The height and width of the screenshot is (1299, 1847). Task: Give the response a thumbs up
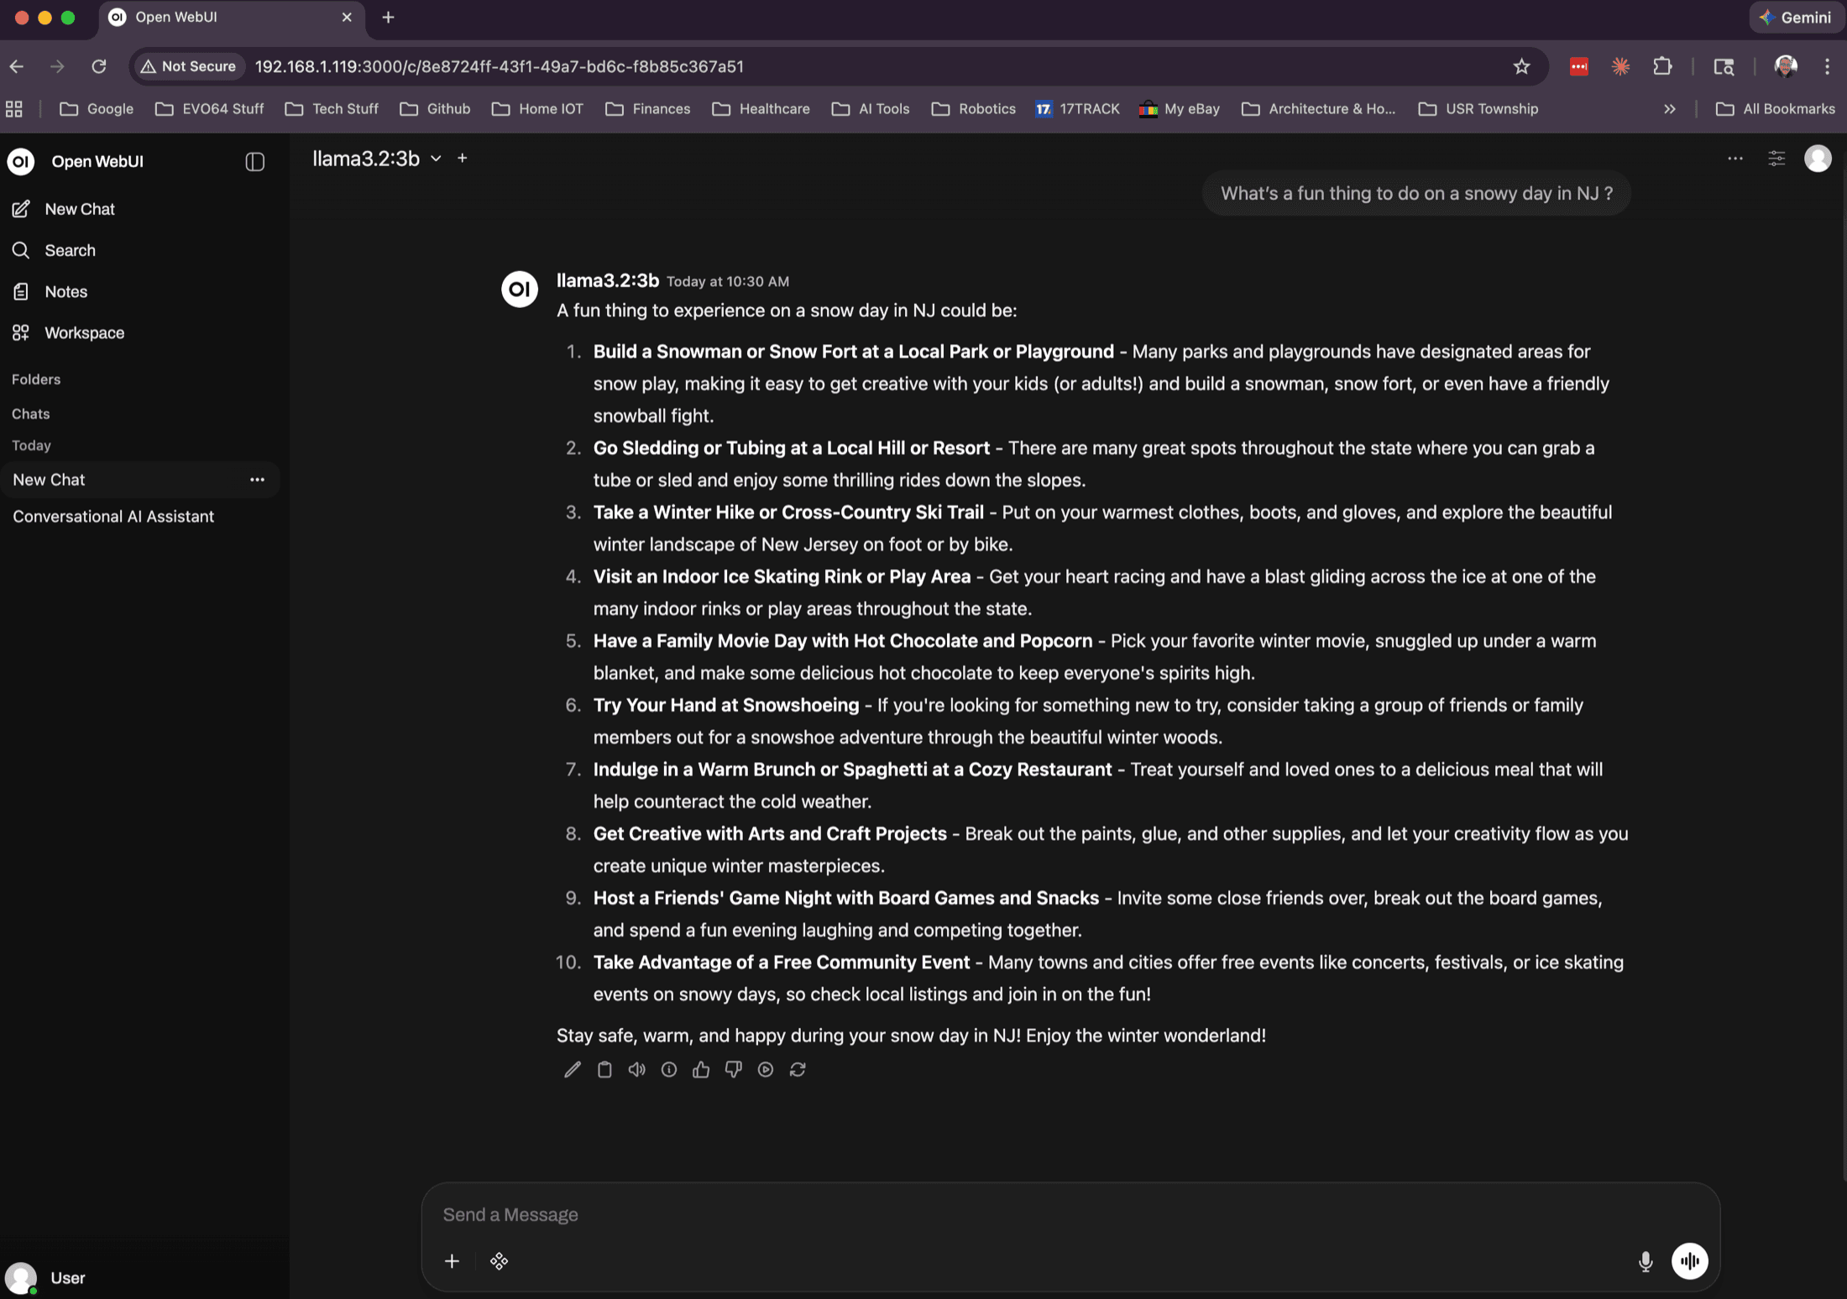click(x=701, y=1069)
